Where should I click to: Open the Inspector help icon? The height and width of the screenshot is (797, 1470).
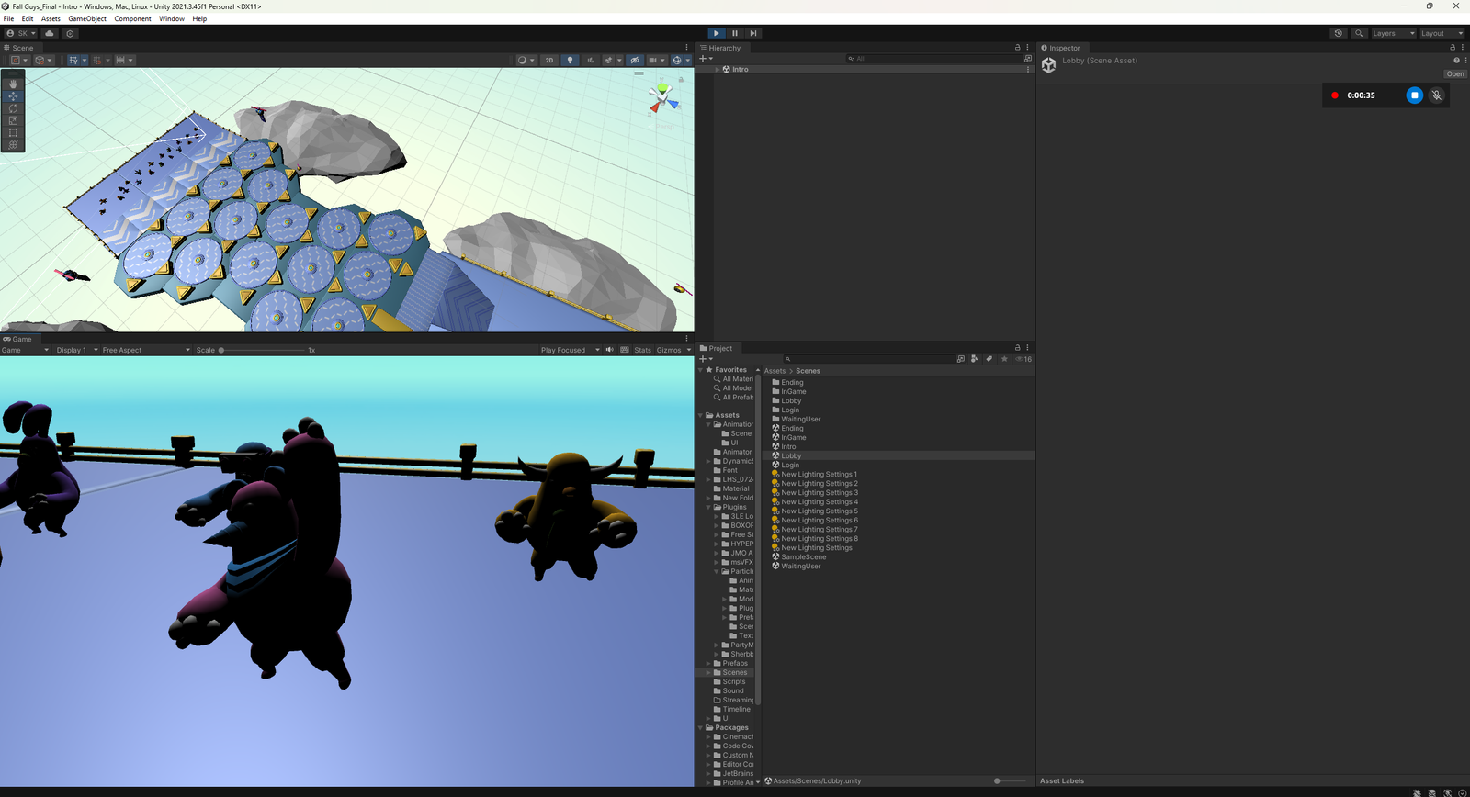[x=1455, y=61]
